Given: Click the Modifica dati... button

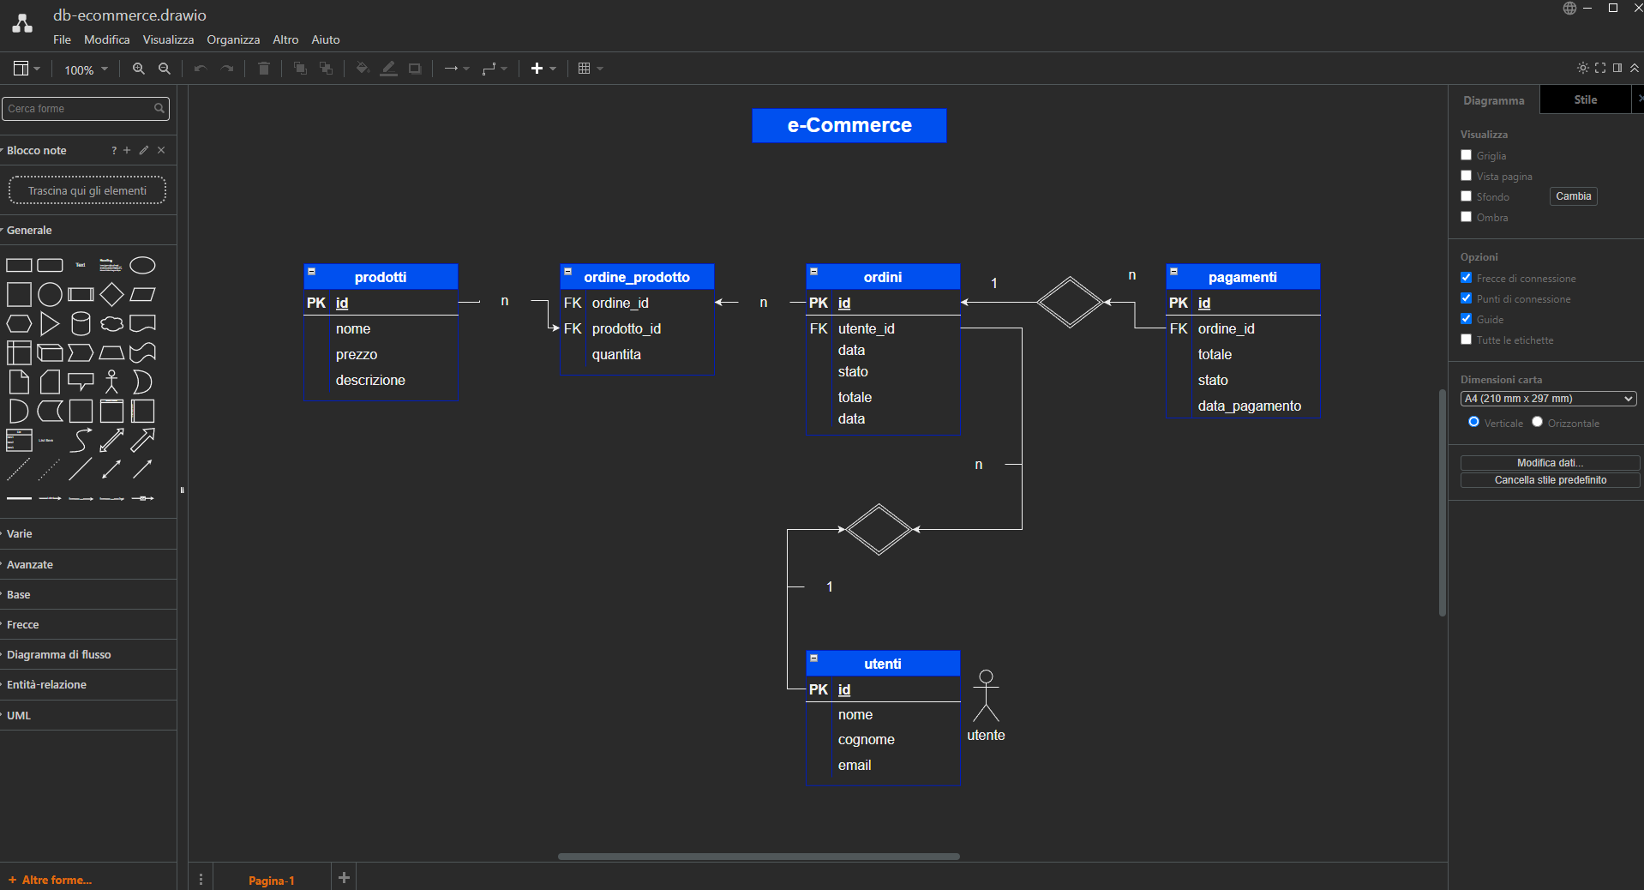Looking at the screenshot, I should (1550, 463).
